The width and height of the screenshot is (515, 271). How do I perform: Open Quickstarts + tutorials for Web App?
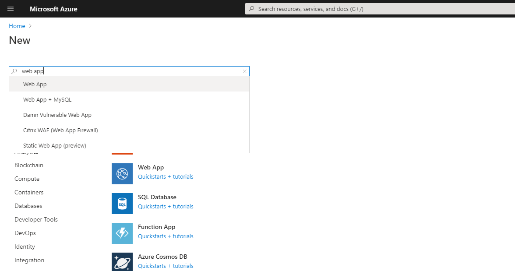click(165, 176)
